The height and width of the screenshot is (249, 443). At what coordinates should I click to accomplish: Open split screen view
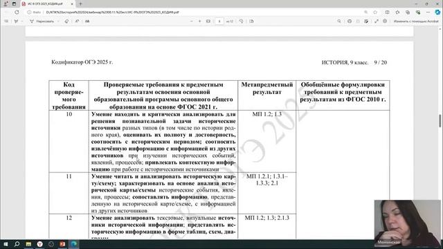pos(388,12)
